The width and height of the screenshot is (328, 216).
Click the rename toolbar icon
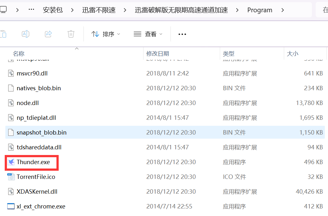pos(26,34)
